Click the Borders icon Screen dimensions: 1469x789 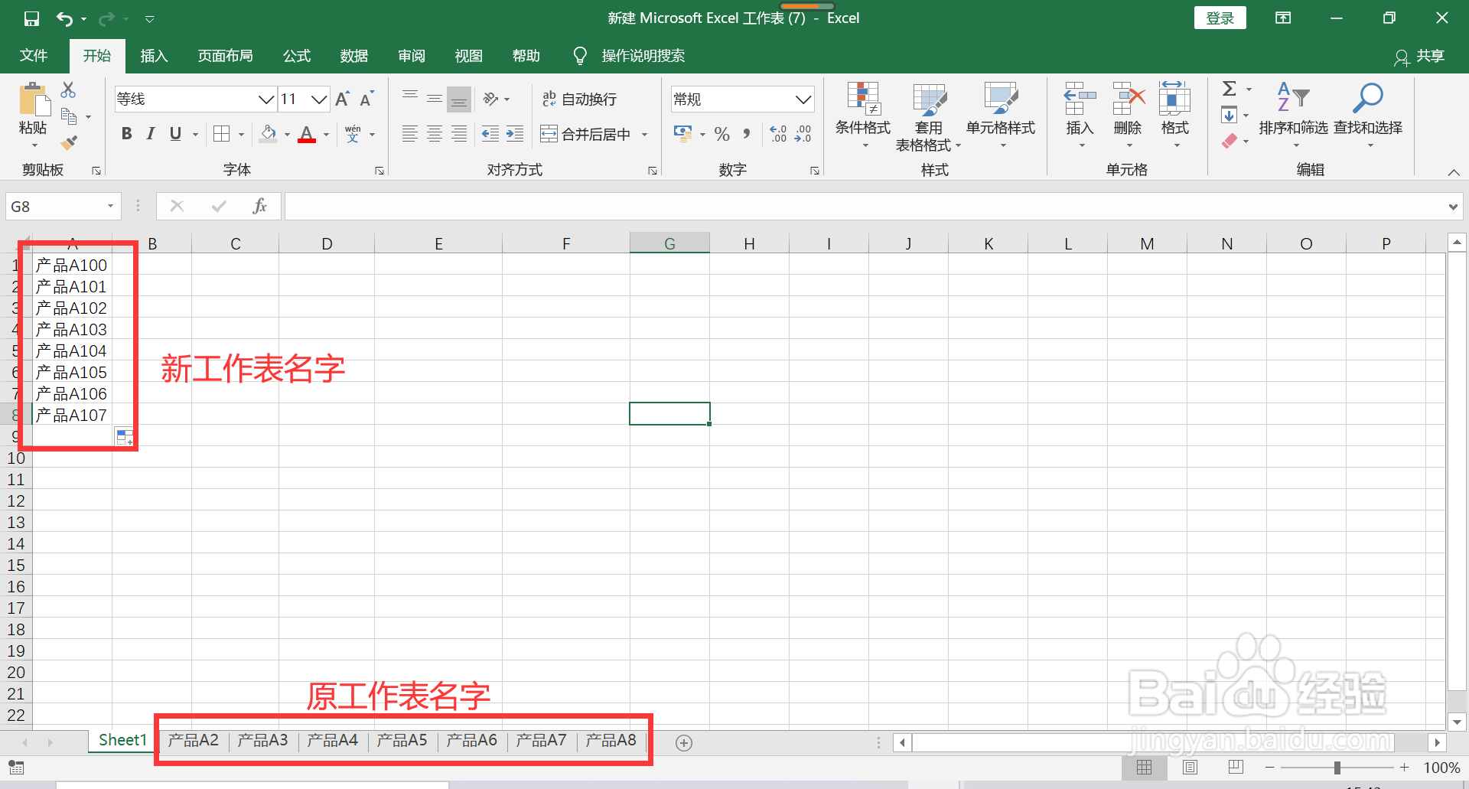tap(221, 134)
